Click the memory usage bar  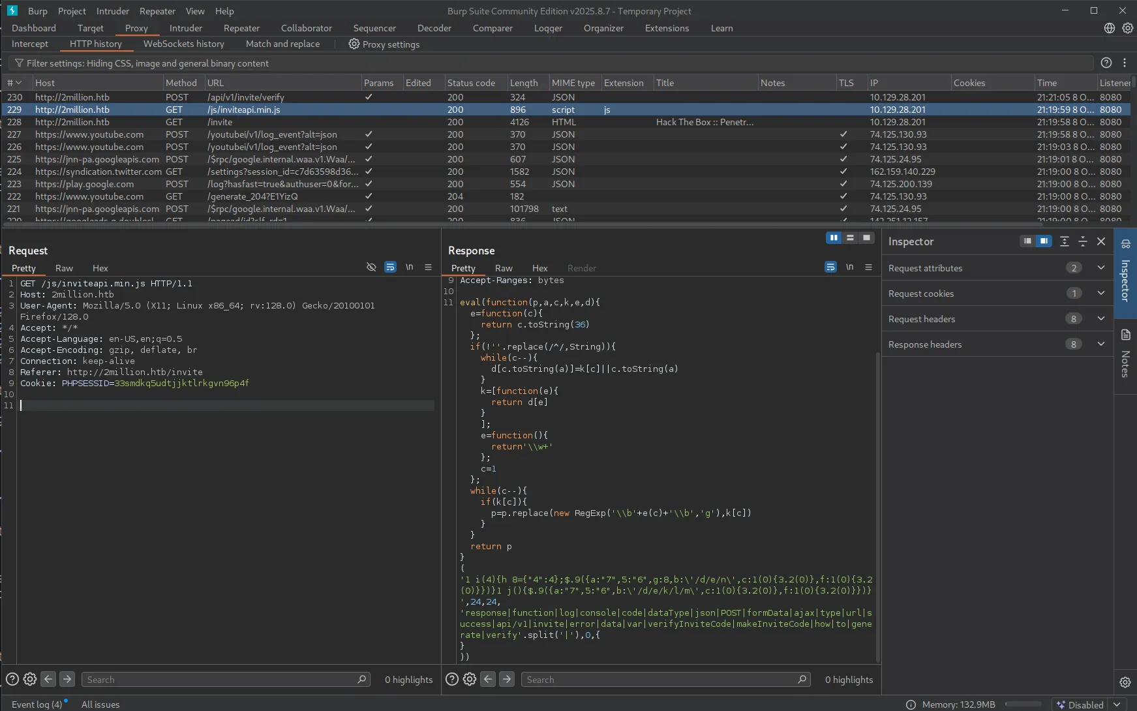click(x=1023, y=704)
